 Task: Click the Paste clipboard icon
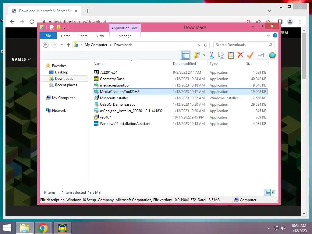[231, 55]
